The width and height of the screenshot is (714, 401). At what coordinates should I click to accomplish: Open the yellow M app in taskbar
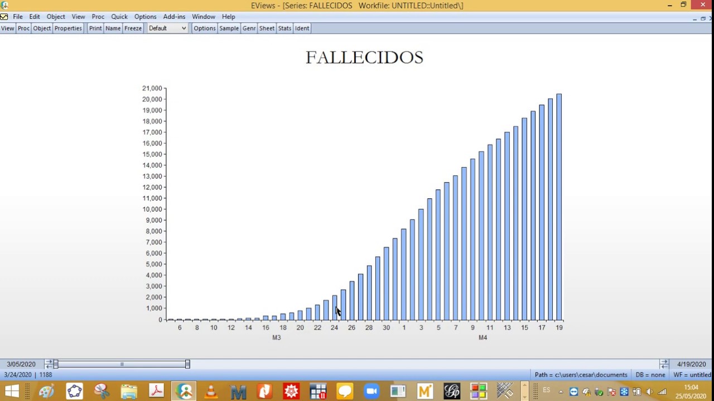[425, 391]
